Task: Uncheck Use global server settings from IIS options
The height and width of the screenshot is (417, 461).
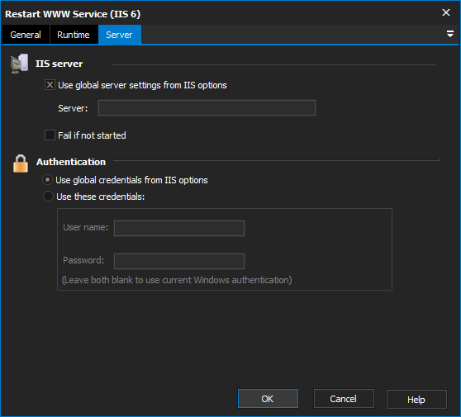Action: coord(50,85)
